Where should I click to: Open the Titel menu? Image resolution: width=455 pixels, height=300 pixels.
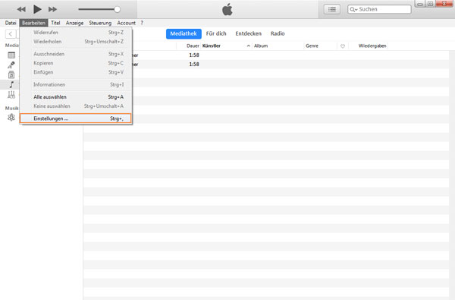[55, 23]
